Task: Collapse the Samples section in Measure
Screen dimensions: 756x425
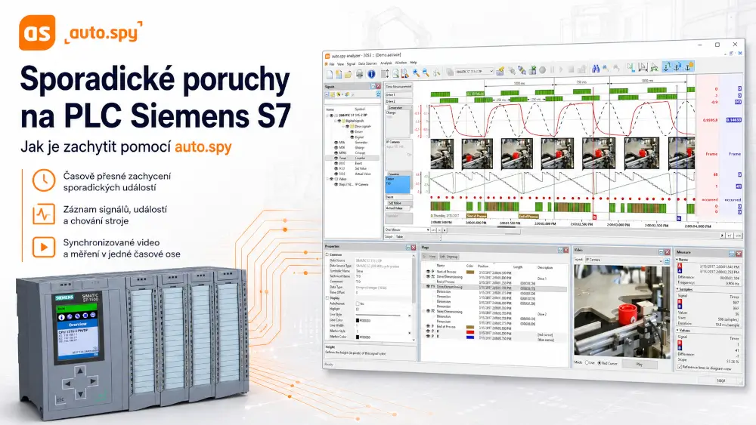Action: [678, 290]
